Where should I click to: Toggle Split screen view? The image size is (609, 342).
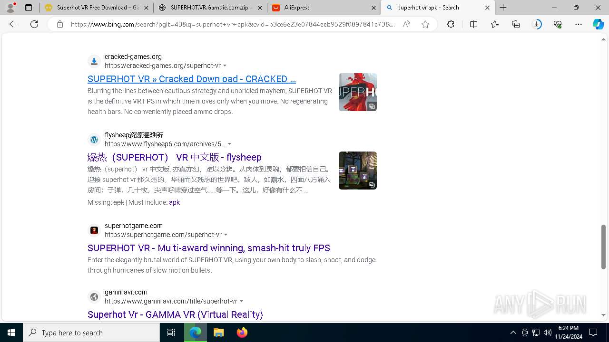(x=473, y=24)
